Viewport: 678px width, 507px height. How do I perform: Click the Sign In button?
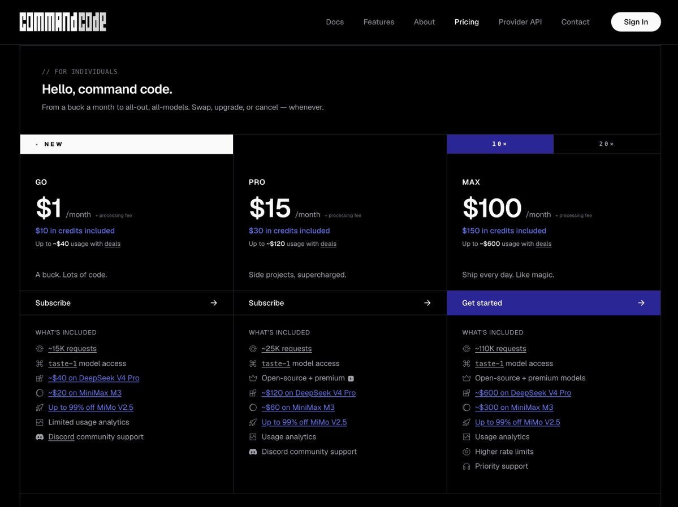[636, 22]
